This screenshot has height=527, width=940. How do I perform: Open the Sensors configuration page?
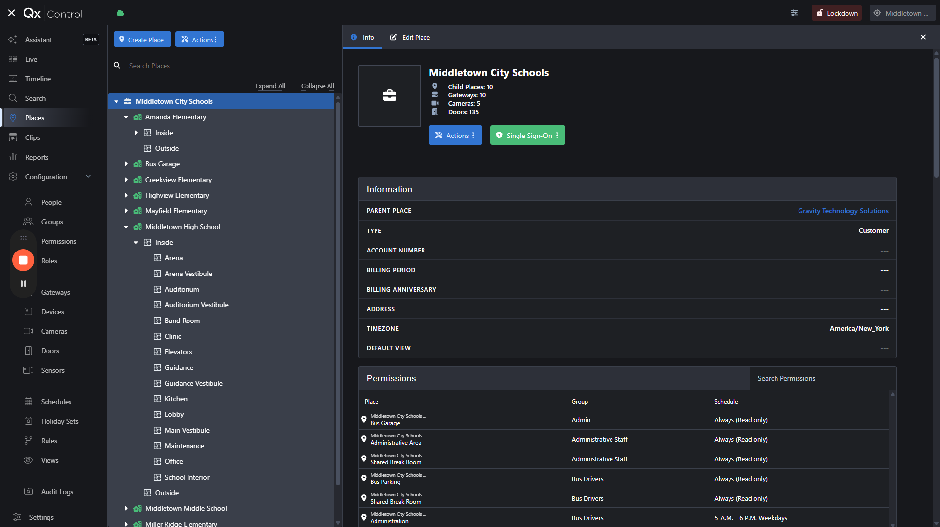(x=52, y=370)
